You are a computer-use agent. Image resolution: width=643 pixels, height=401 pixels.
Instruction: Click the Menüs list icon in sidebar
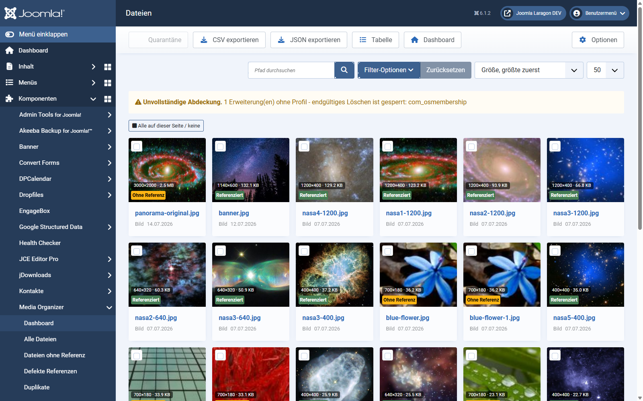tap(10, 83)
